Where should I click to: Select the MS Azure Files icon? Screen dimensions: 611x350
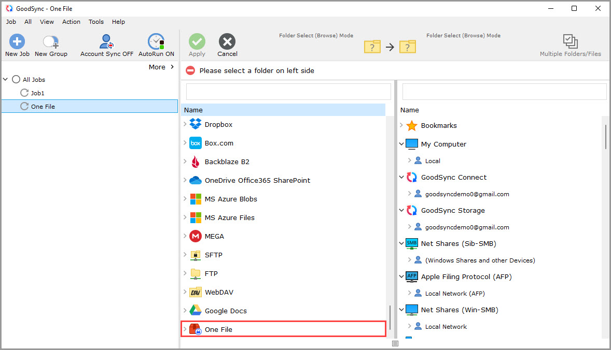pyautogui.click(x=195, y=218)
